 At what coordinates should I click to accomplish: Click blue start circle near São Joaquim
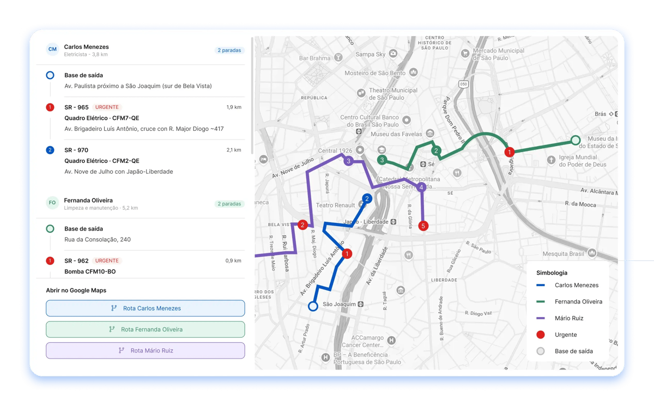pyautogui.click(x=313, y=306)
